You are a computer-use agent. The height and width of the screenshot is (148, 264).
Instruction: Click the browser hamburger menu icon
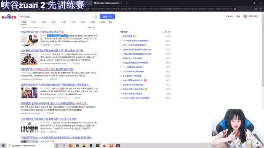pos(261,9)
